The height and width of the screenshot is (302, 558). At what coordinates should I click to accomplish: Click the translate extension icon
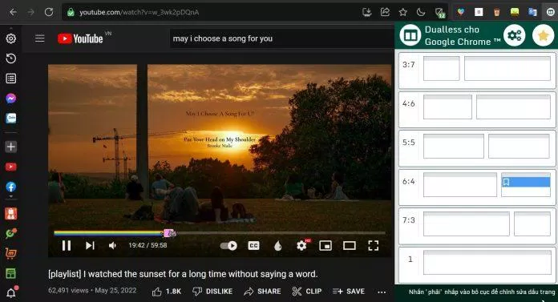pos(532,12)
